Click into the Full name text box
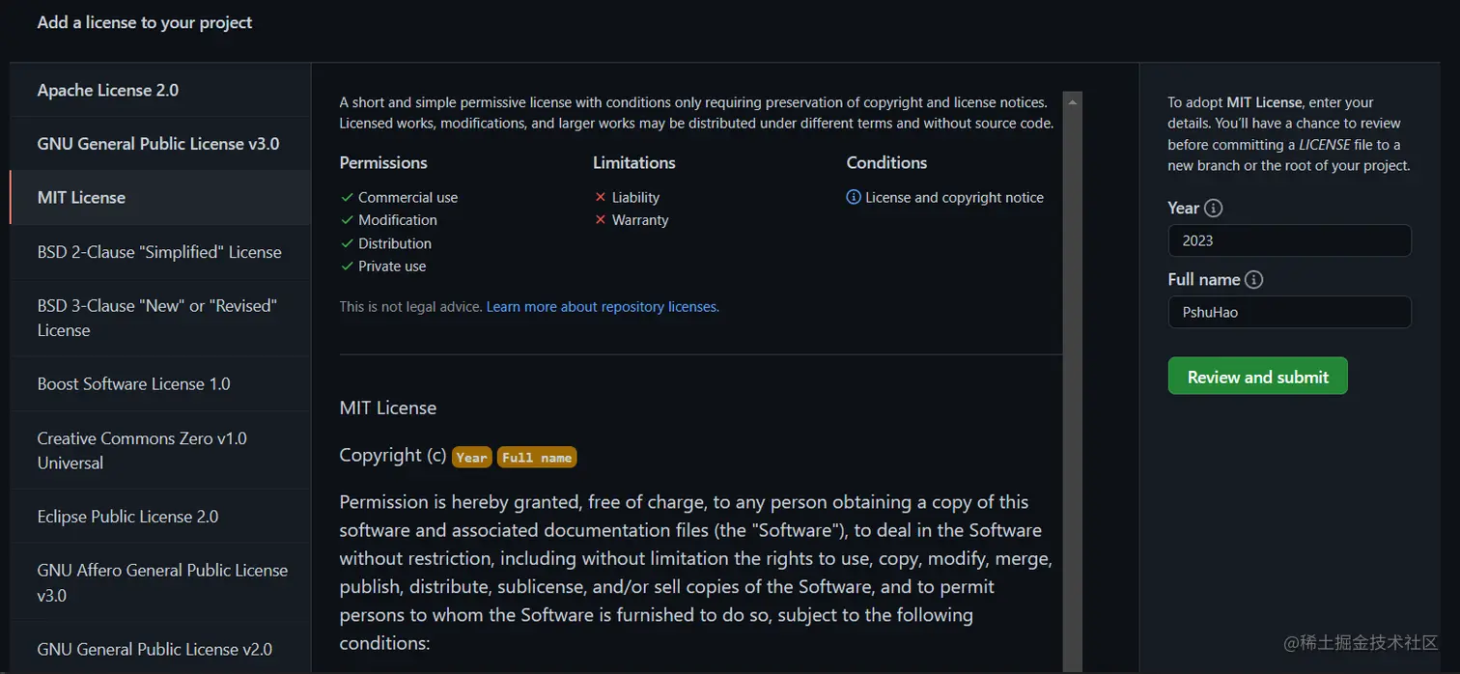 [1288, 312]
